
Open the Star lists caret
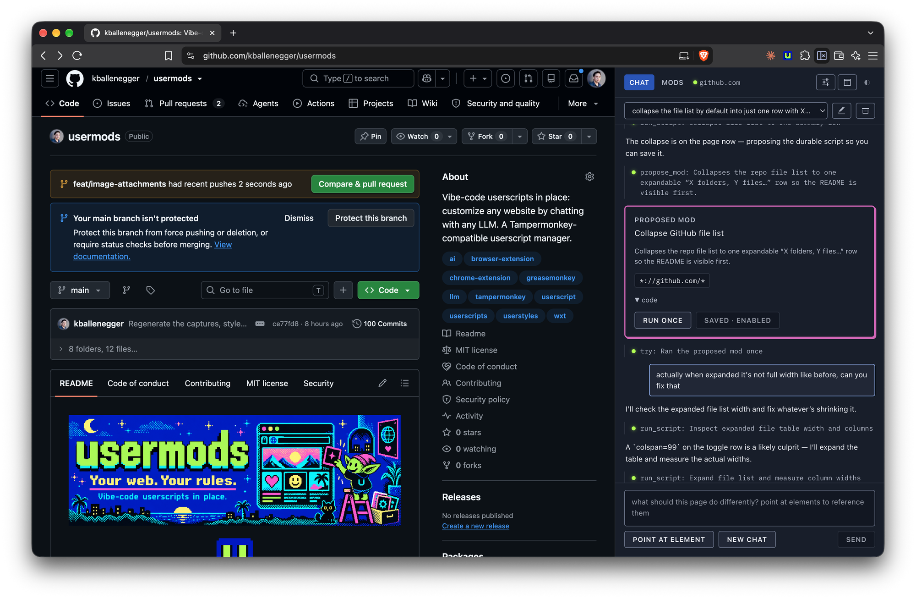(589, 137)
